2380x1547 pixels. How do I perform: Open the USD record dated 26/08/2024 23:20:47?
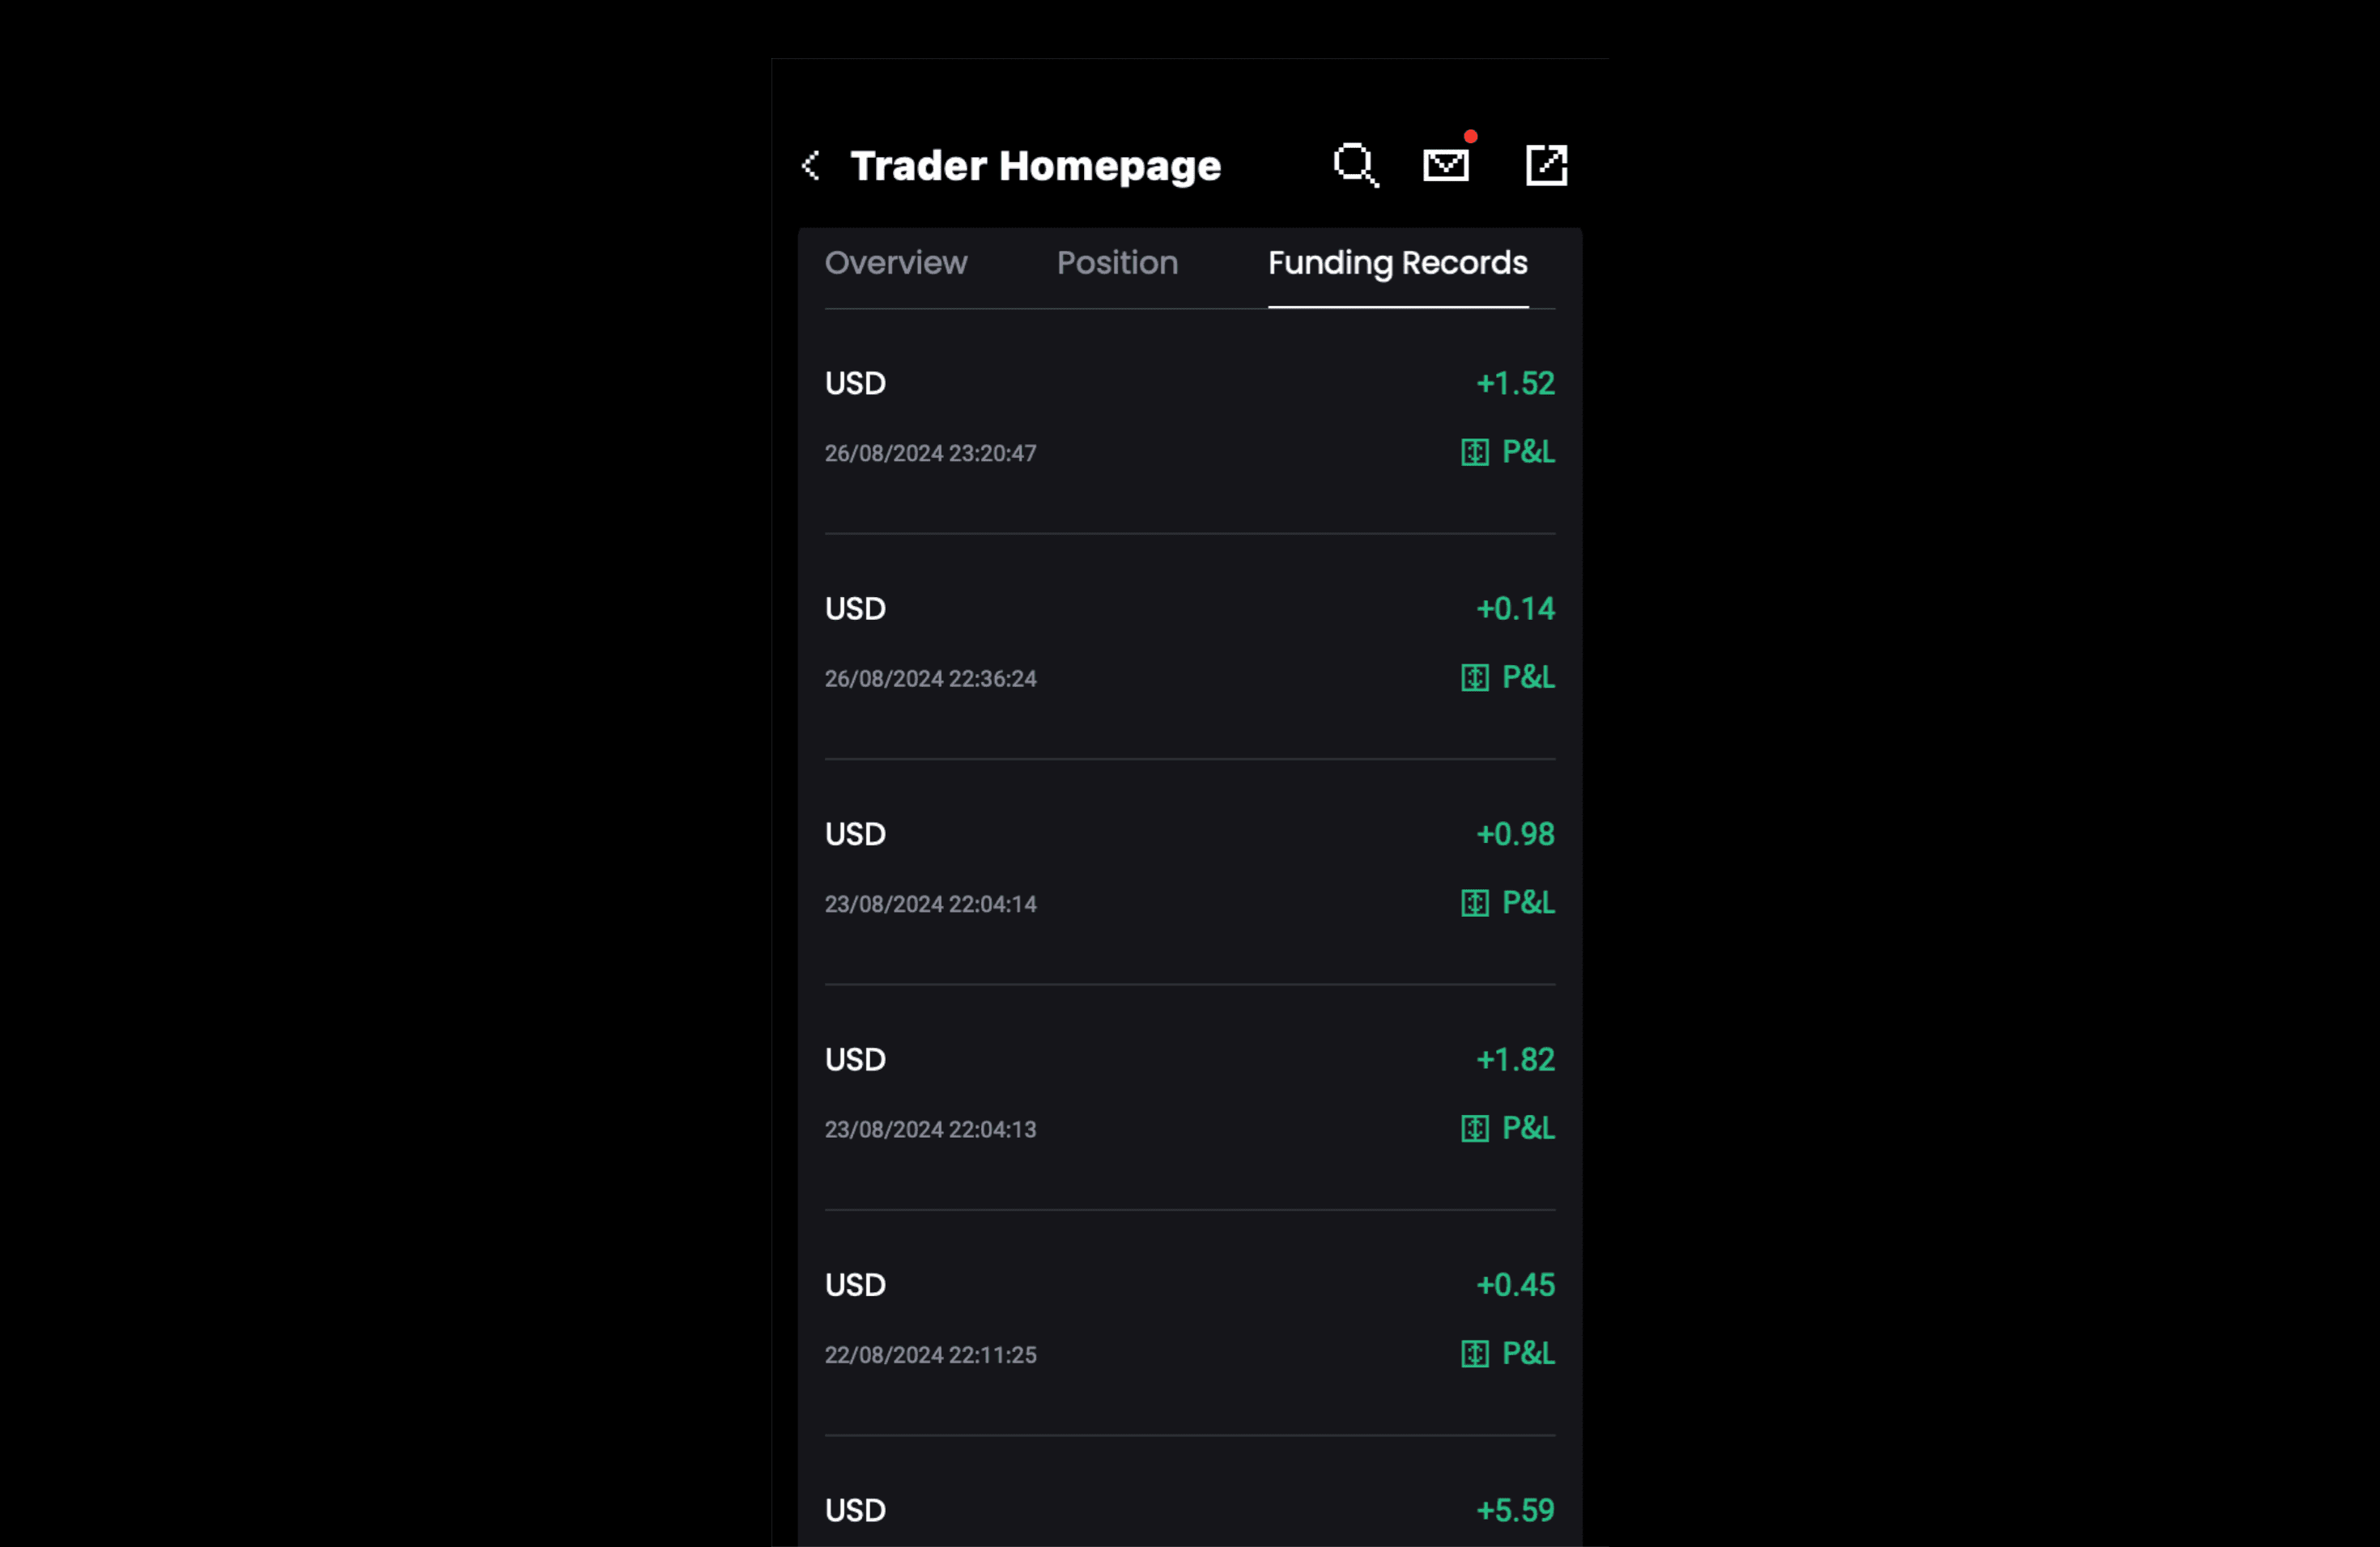[1190, 420]
